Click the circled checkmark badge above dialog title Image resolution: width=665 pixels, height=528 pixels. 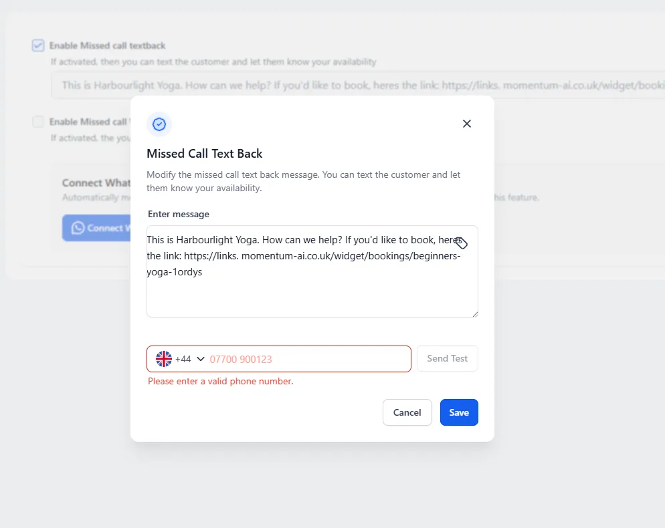click(x=159, y=124)
